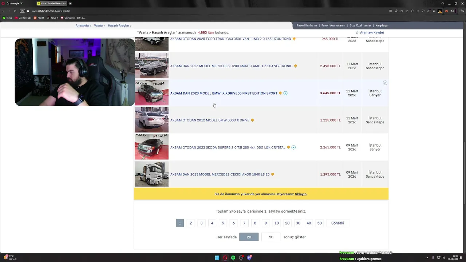This screenshot has width=466, height=262.
Task: Open the Yoruq bookmark with K icon
Action: click(7, 18)
